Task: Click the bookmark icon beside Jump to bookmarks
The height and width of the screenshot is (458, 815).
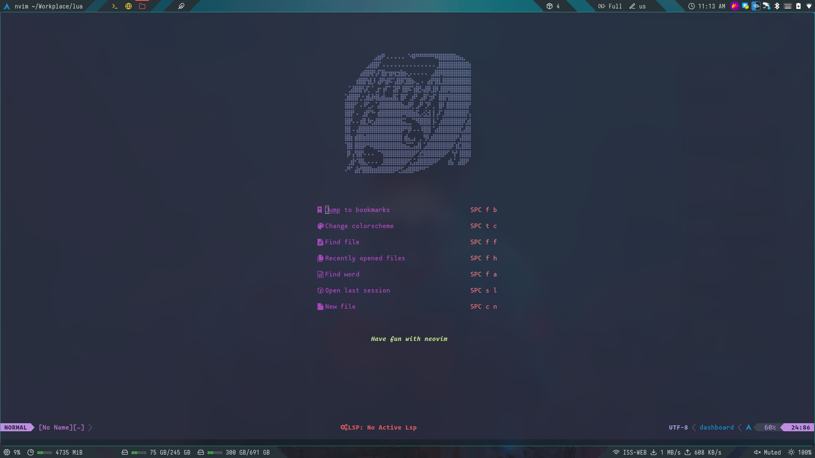Action: (320, 210)
